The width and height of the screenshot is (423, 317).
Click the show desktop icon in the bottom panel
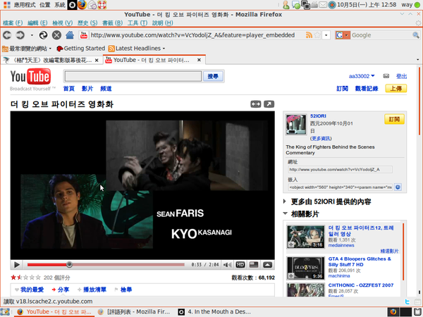[5, 312]
